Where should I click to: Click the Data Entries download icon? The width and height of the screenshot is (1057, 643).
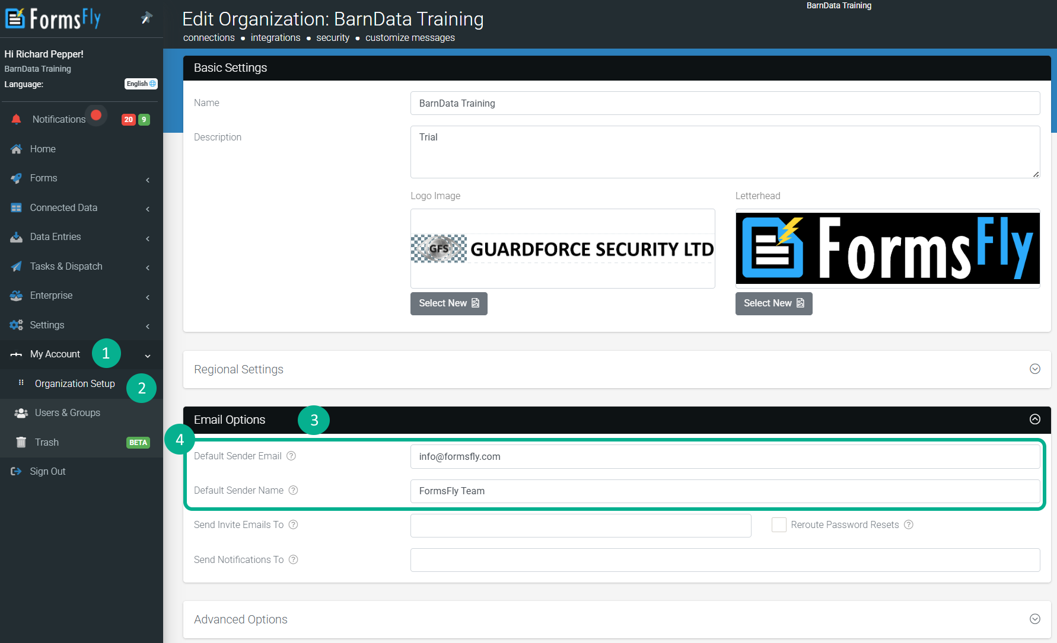17,237
